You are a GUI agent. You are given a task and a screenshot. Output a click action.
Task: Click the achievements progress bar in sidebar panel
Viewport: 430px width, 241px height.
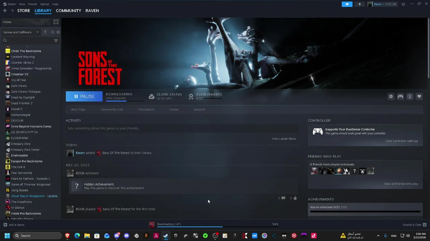pyautogui.click(x=365, y=212)
